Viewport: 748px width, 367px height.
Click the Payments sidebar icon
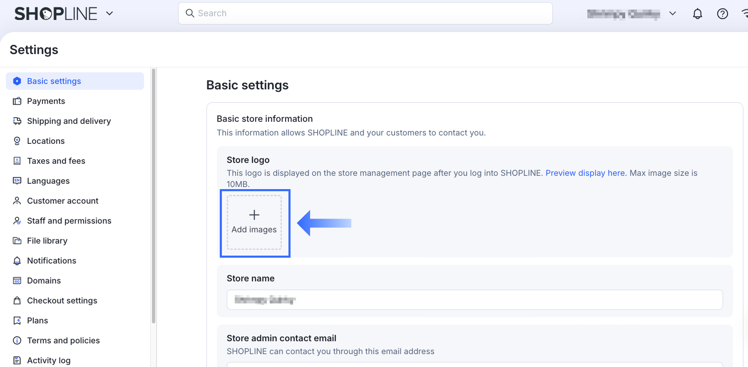click(17, 101)
